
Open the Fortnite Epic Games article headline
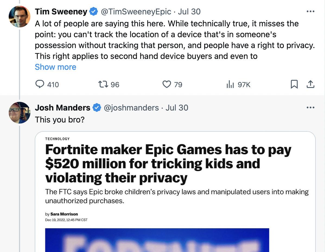[168, 164]
